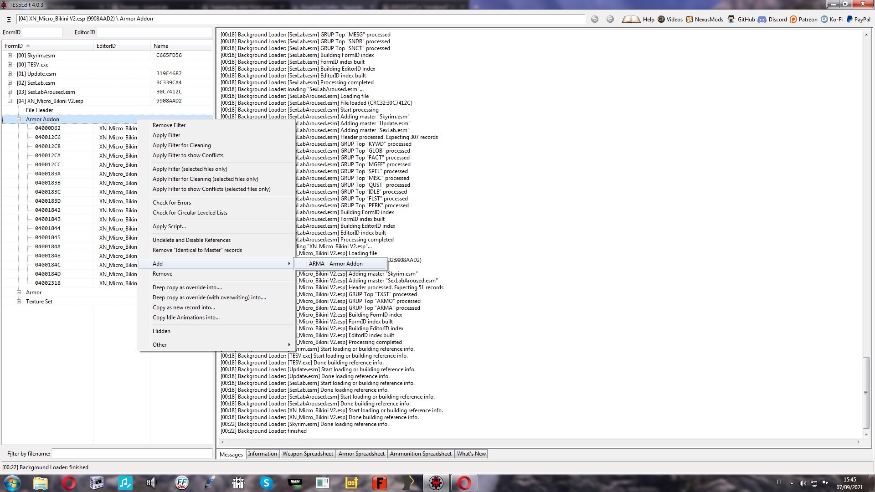Collapse the XN_Micro_Bikini V2.esp node
875x492 pixels.
click(10, 101)
